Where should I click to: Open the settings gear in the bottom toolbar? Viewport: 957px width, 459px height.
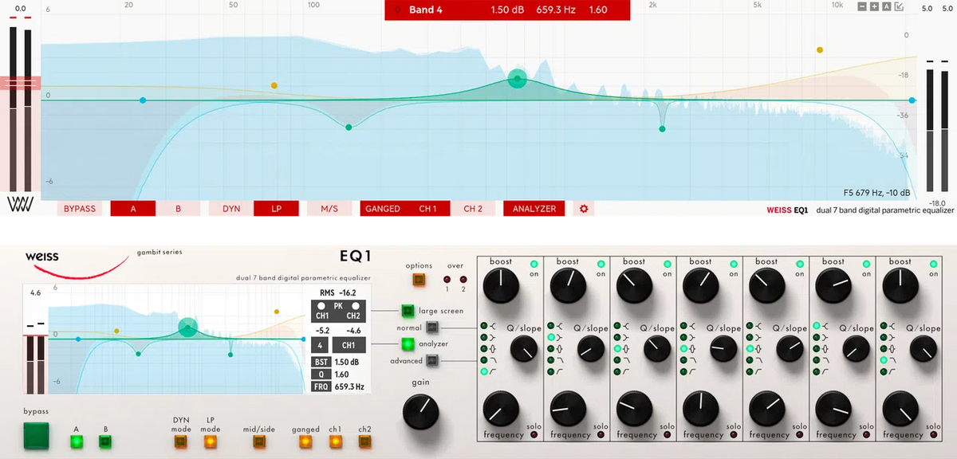583,209
